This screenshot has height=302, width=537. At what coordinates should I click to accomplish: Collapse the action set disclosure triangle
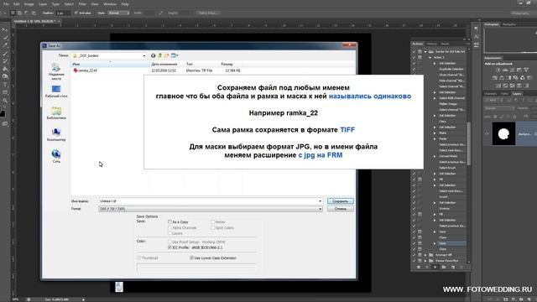tap(425, 52)
